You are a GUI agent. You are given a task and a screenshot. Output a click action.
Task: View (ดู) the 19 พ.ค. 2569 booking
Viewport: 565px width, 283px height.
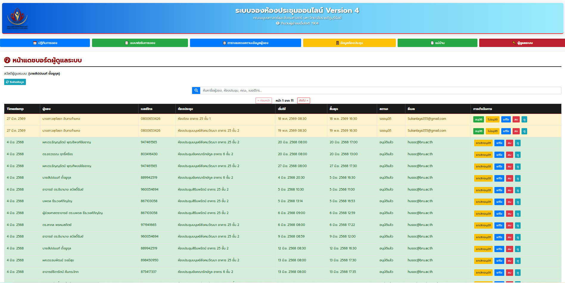pos(524,131)
